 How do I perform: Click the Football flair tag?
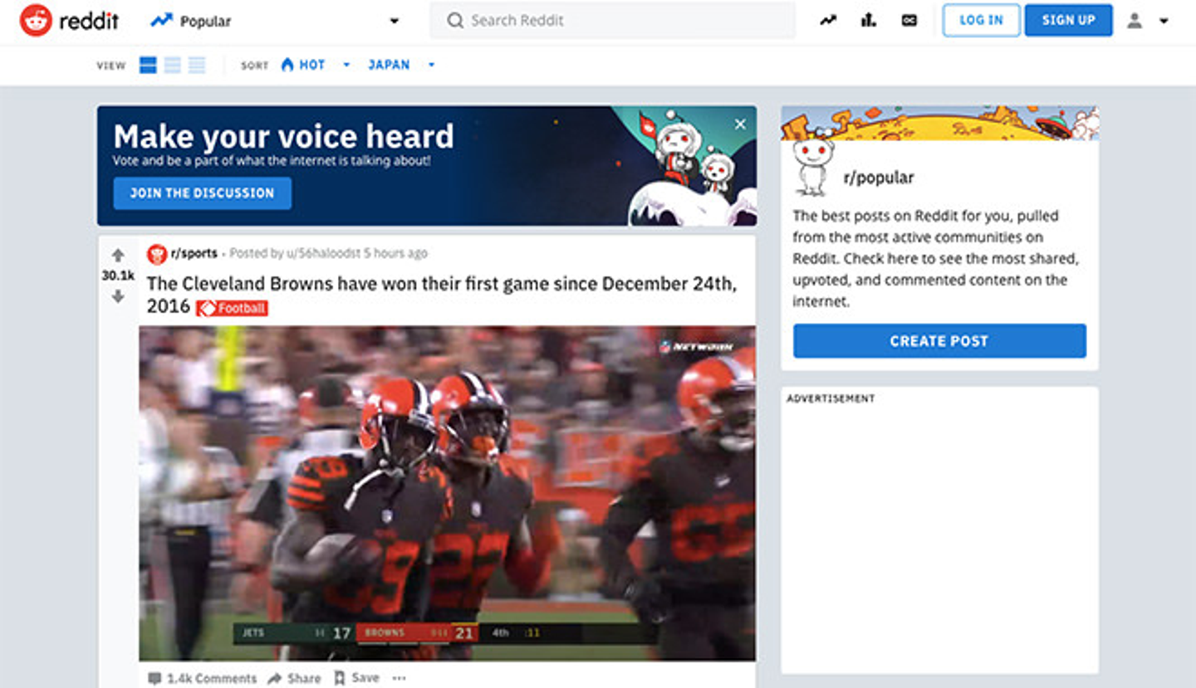pos(232,309)
